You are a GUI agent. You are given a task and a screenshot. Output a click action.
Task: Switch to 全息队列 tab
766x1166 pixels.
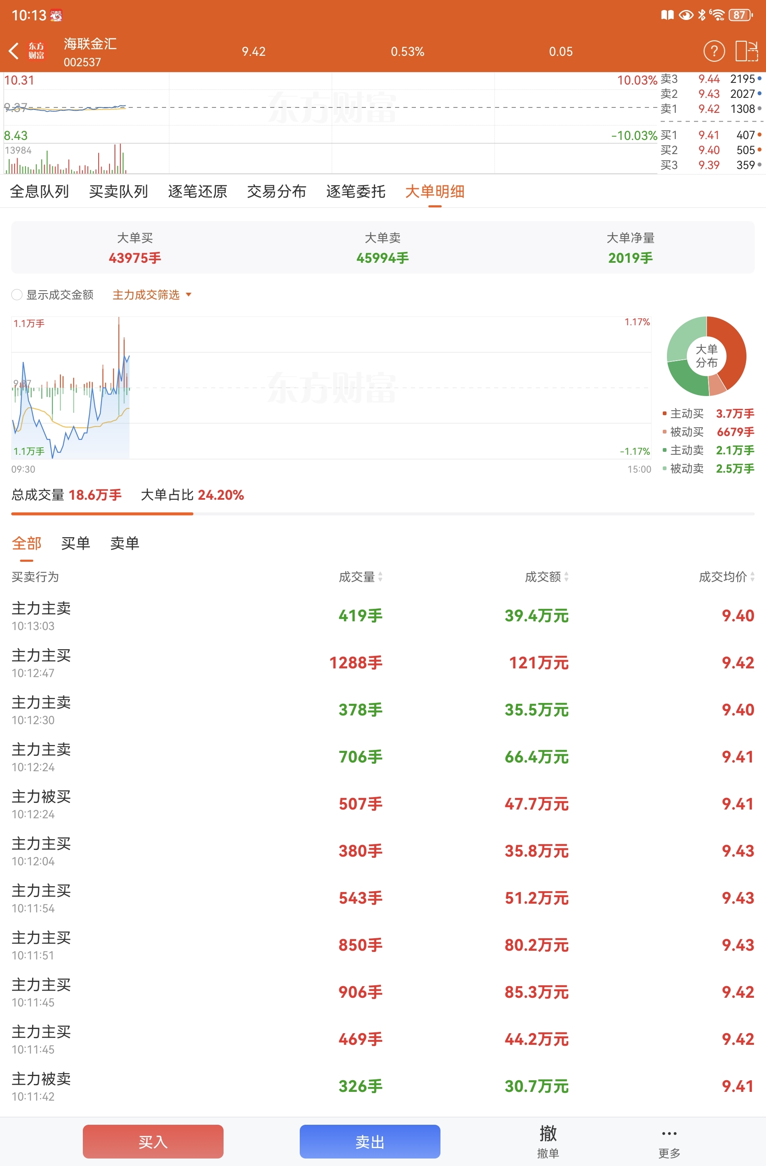pos(40,192)
